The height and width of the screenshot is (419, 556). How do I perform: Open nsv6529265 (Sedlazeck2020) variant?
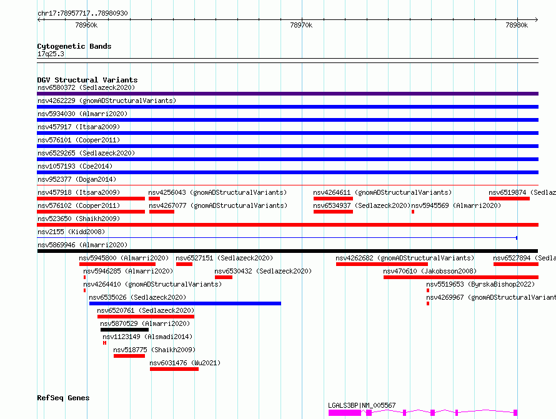pyautogui.click(x=86, y=153)
